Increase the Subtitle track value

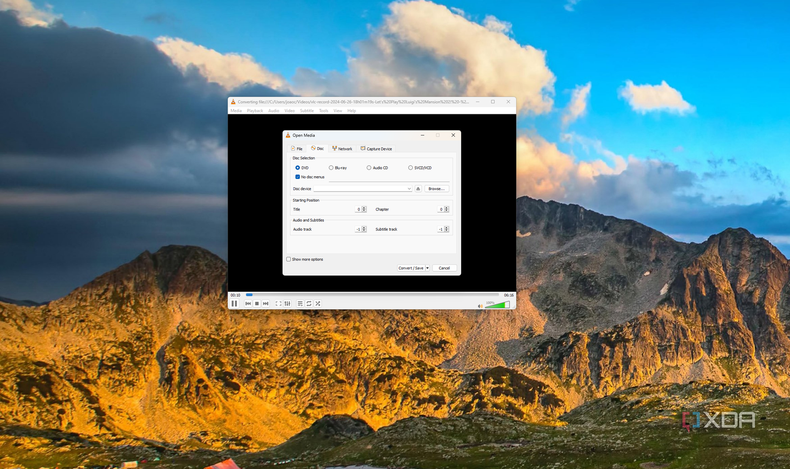pos(447,228)
